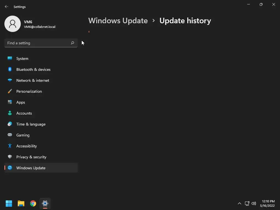Launch Google Chrome from the taskbar
This screenshot has height=210, width=280.
tap(33, 203)
